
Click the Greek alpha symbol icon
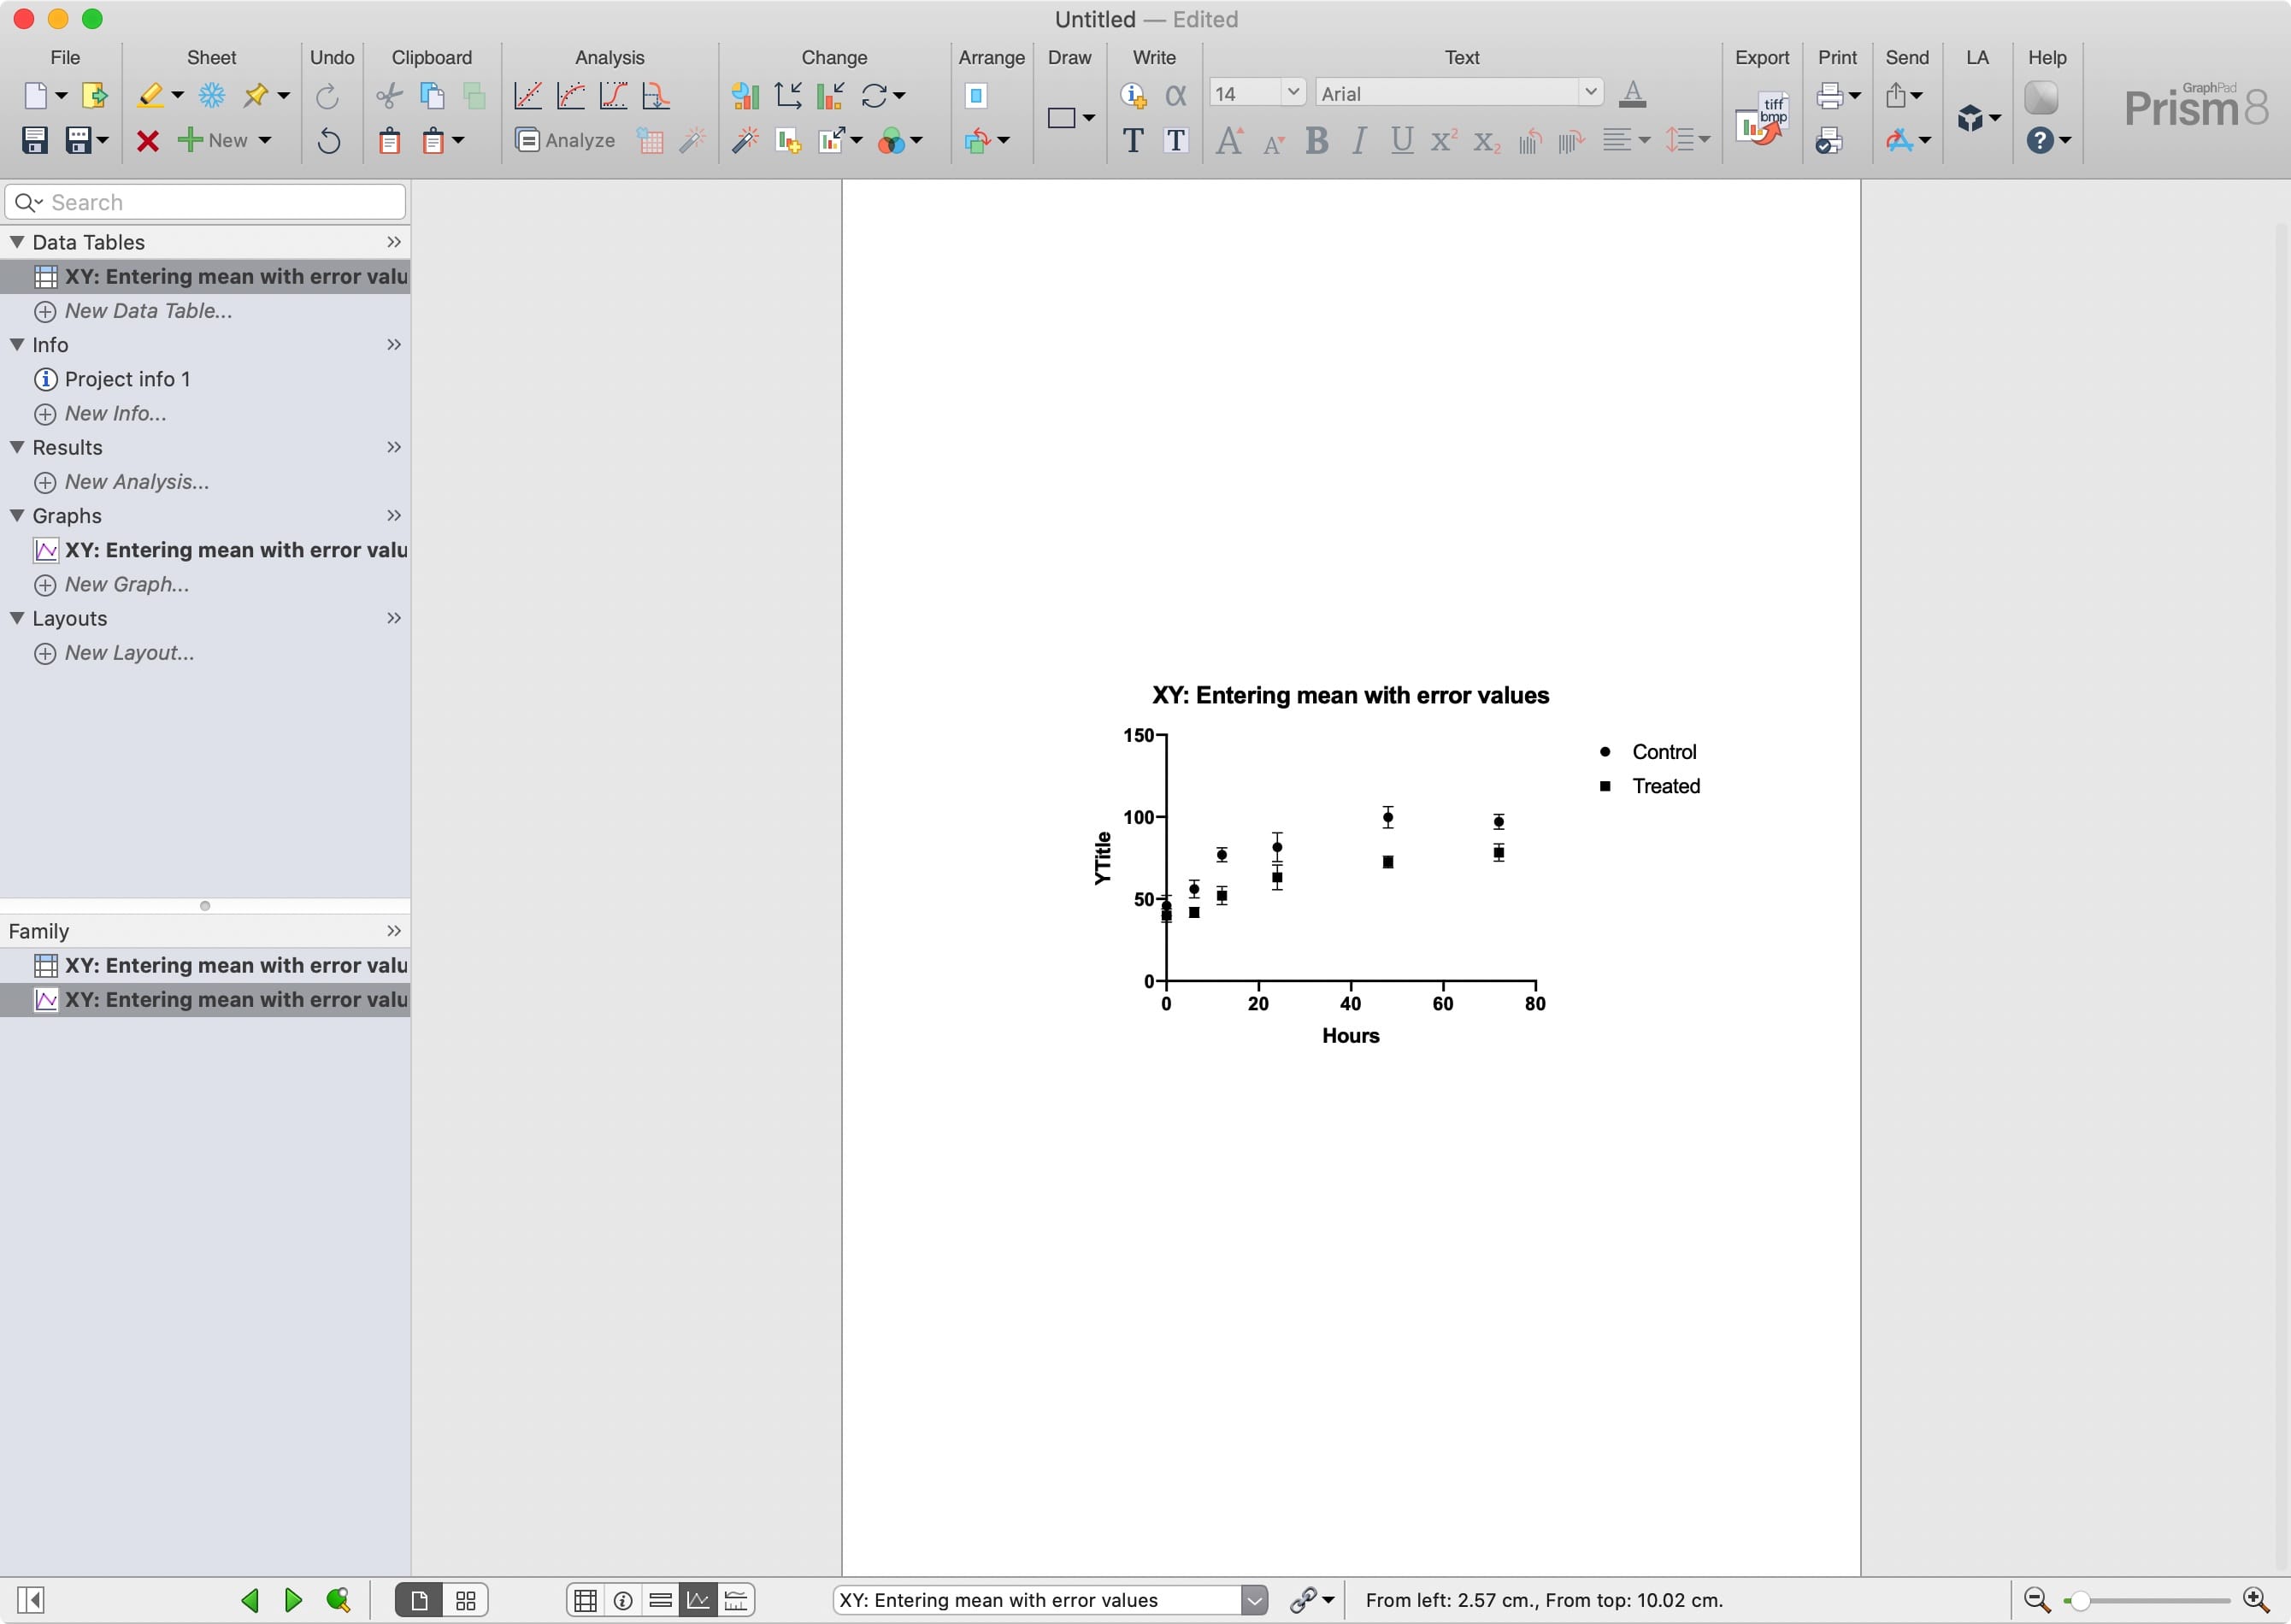pyautogui.click(x=1176, y=95)
